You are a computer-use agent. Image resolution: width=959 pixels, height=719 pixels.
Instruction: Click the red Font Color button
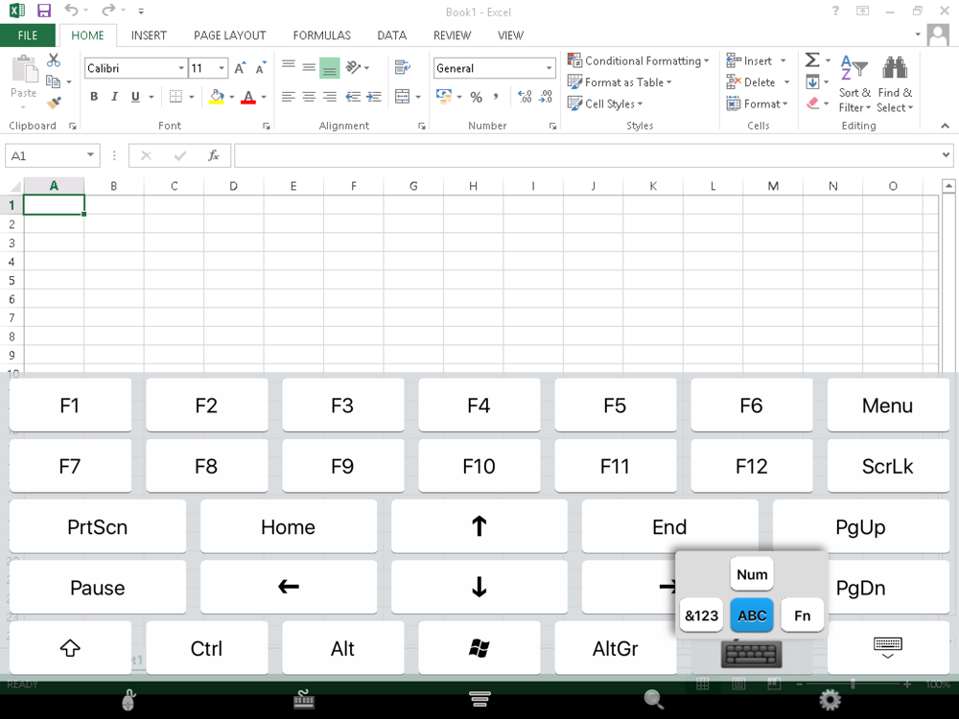[x=248, y=97]
